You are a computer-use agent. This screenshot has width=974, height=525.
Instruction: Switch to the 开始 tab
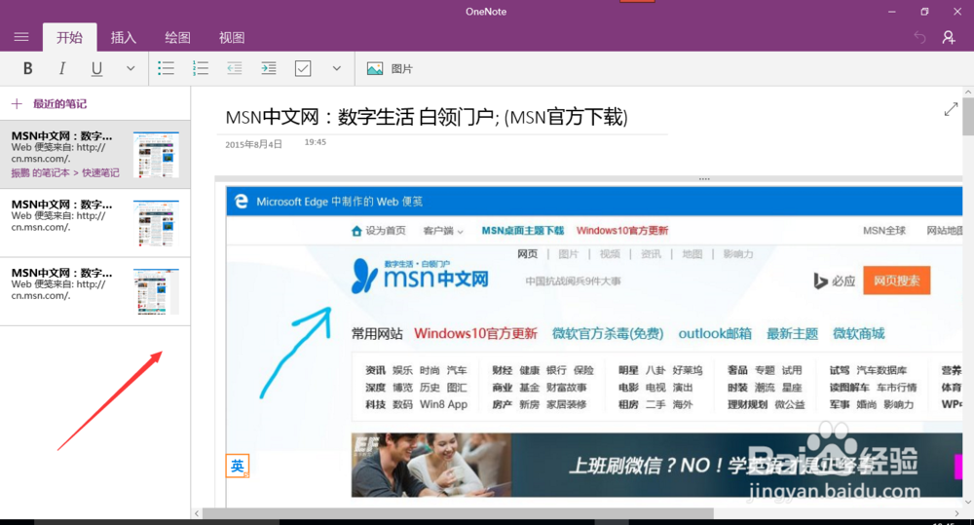(x=69, y=37)
